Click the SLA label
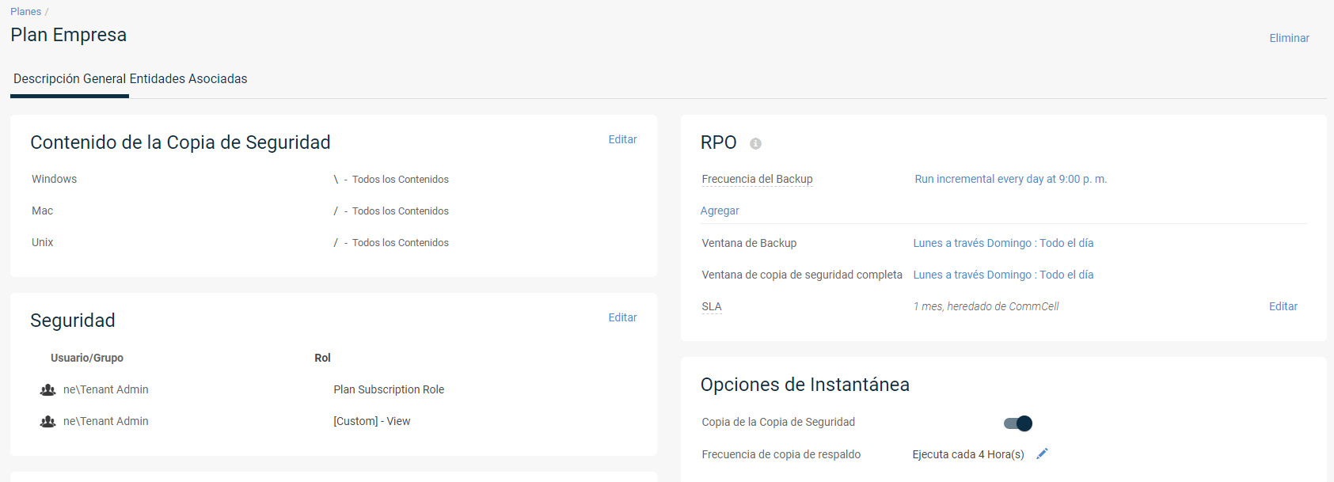1334x482 pixels. pyautogui.click(x=712, y=306)
